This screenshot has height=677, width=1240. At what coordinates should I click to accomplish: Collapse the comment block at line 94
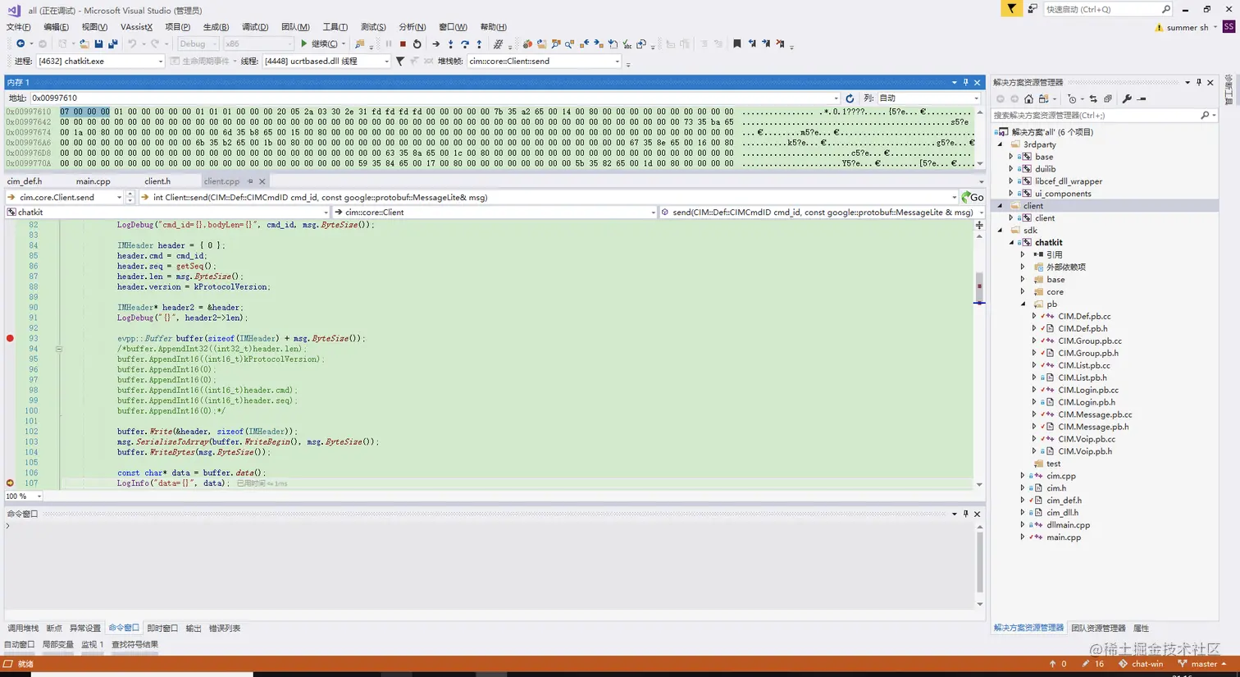pyautogui.click(x=59, y=349)
